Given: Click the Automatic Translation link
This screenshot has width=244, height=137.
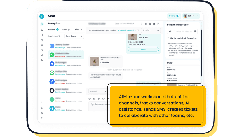Looking at the screenshot, I should [127, 31].
